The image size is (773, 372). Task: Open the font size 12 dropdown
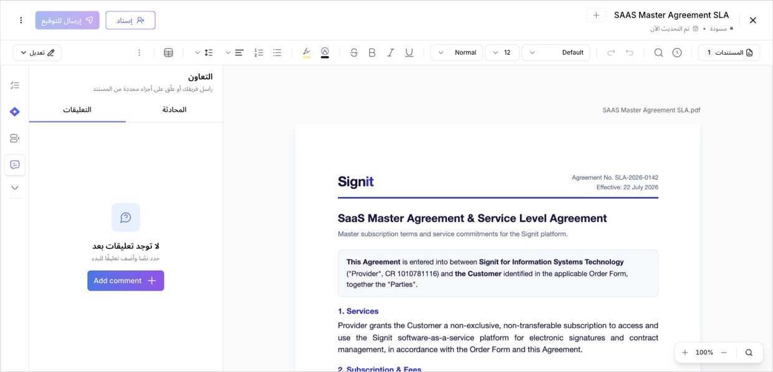tap(502, 53)
